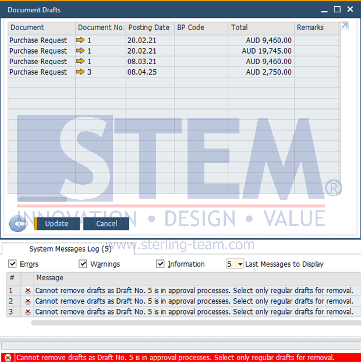Click the message log horizontal scrollbar
The width and height of the screenshot is (361, 363).
[192, 322]
